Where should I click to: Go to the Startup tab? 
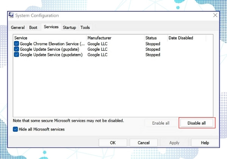(69, 27)
